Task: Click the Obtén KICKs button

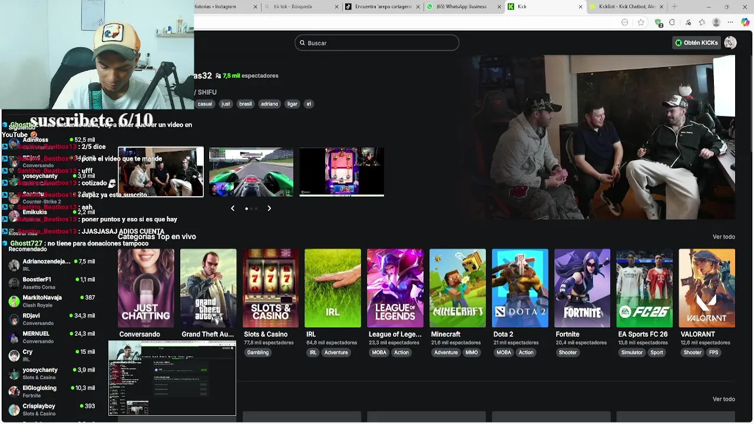Action: [697, 42]
